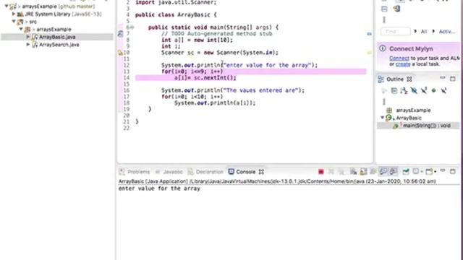Minimize the Outline panel
The width and height of the screenshot is (463, 260).
pos(443,78)
